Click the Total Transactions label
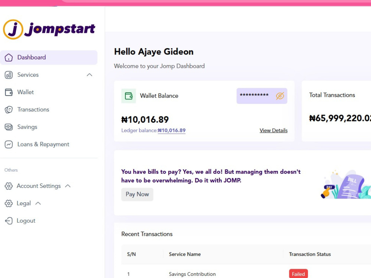The image size is (371, 278). tap(332, 95)
